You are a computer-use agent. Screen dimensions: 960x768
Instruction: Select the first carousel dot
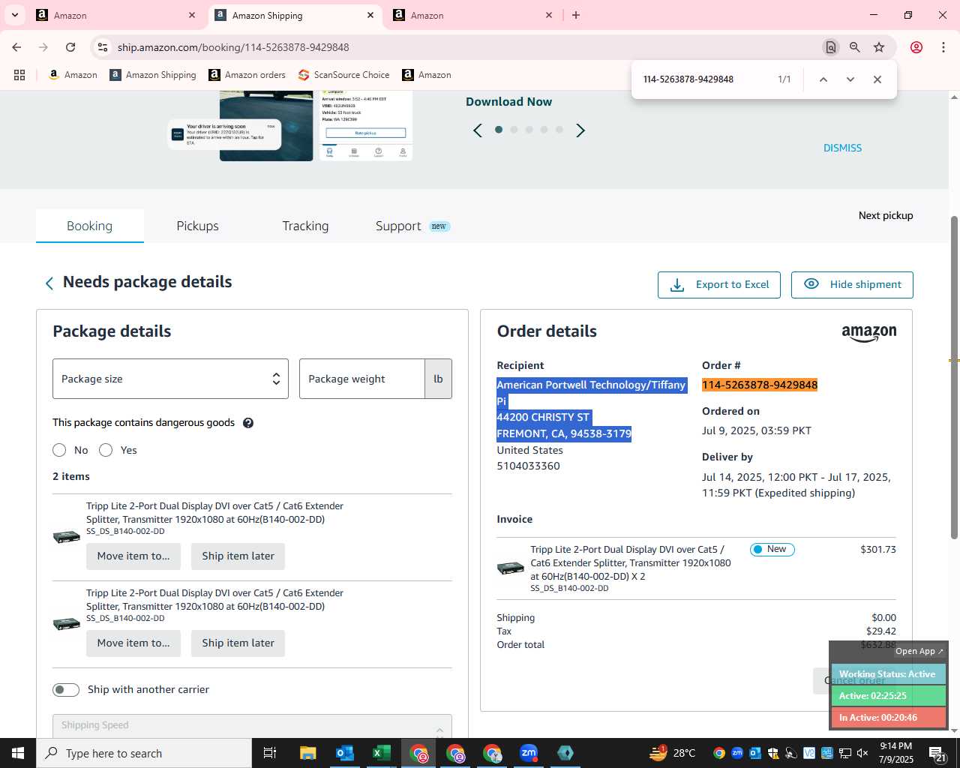pos(499,130)
